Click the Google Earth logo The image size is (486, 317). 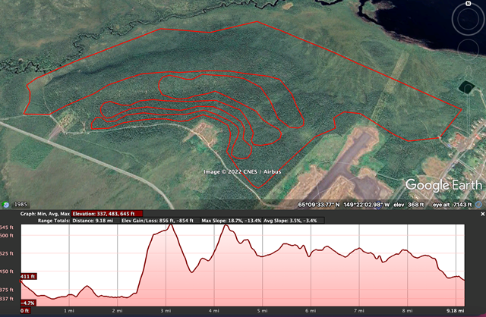443,184
